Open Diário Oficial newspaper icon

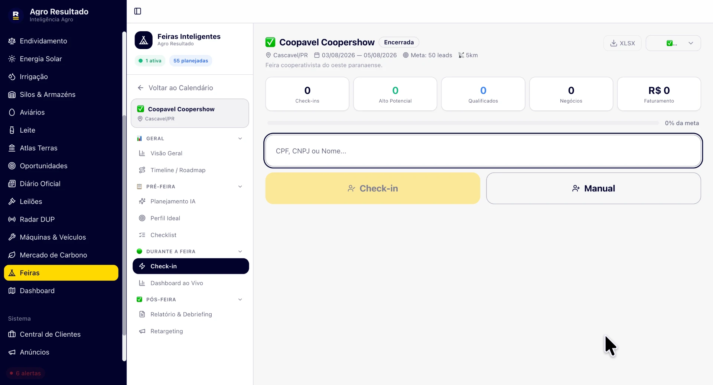[x=12, y=184]
